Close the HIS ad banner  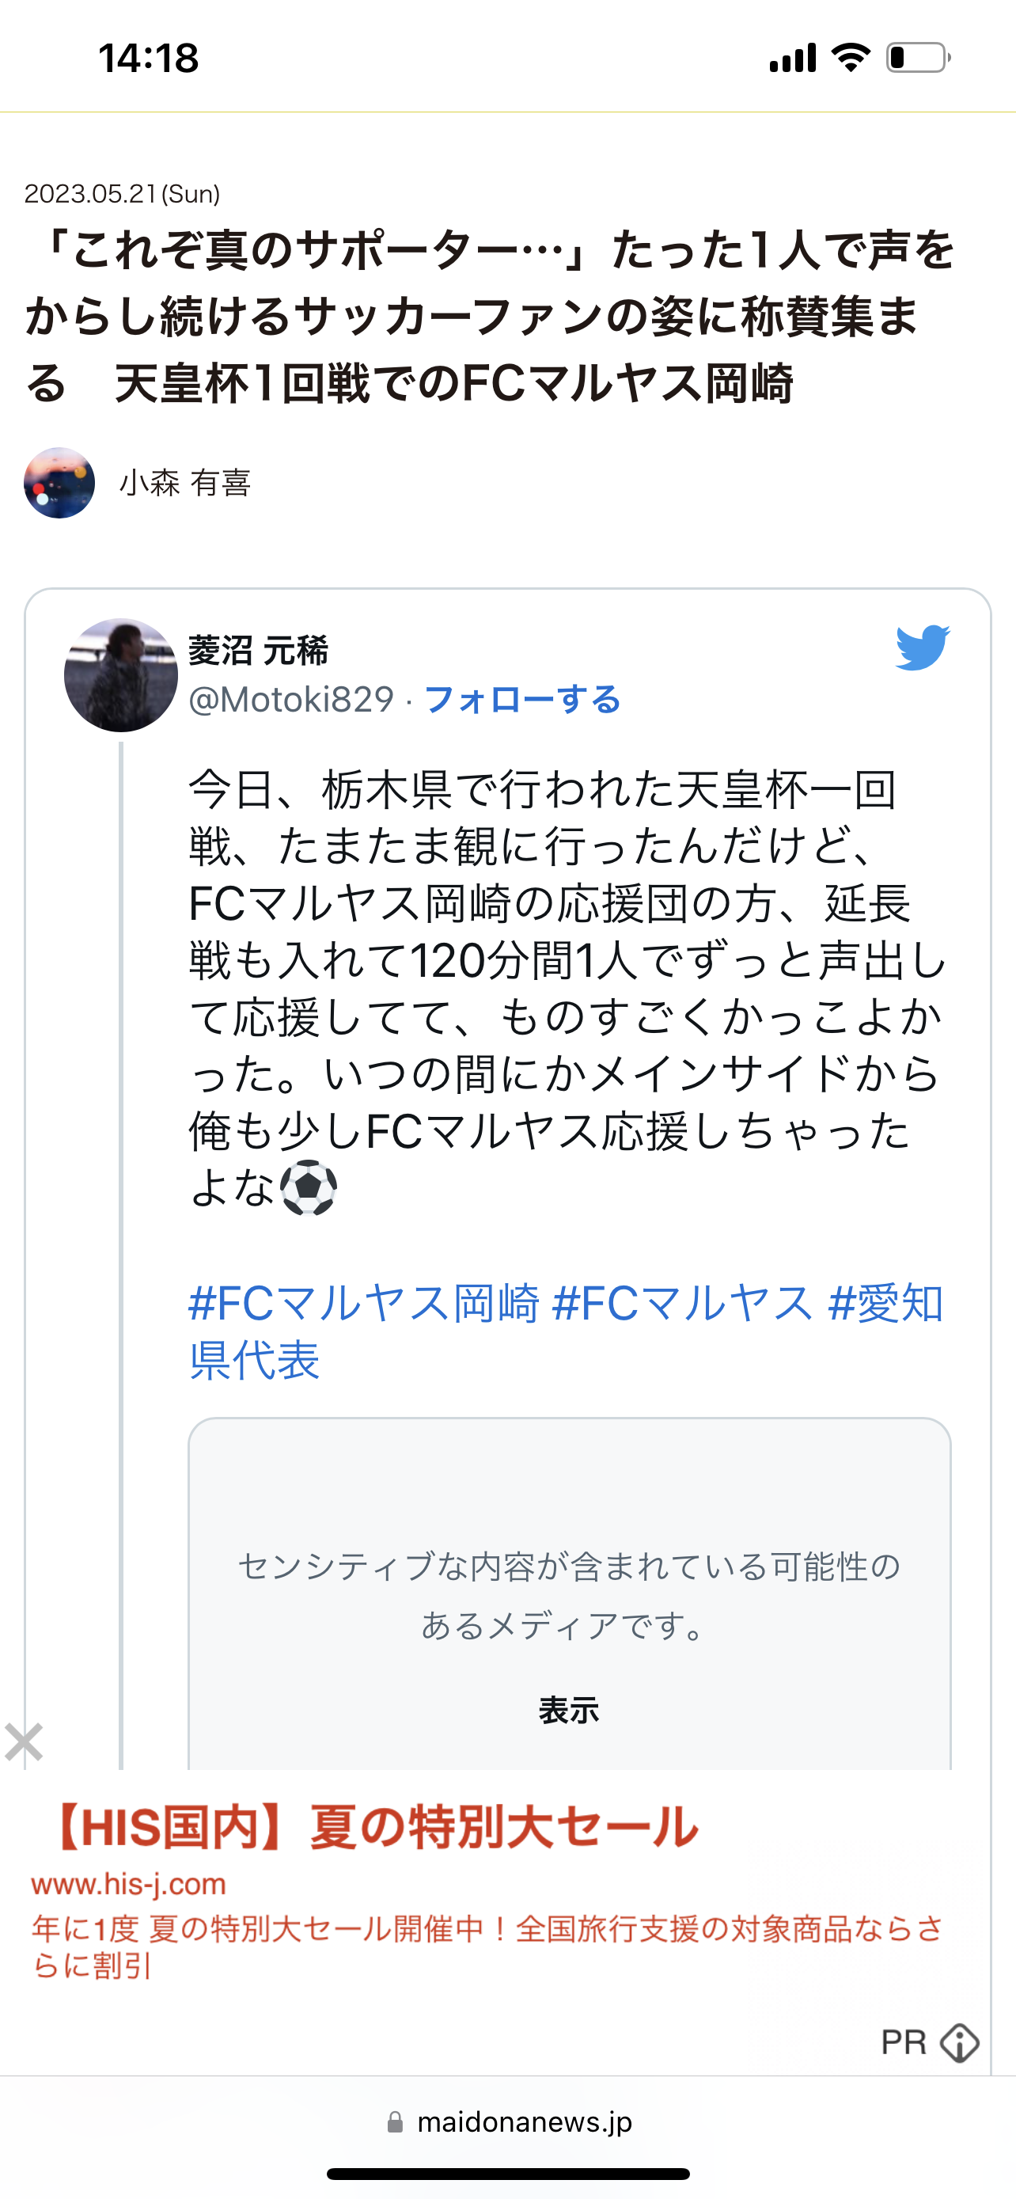24,1741
